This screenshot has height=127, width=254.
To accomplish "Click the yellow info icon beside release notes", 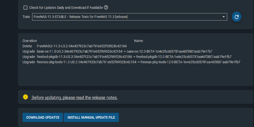I will click(26, 97).
